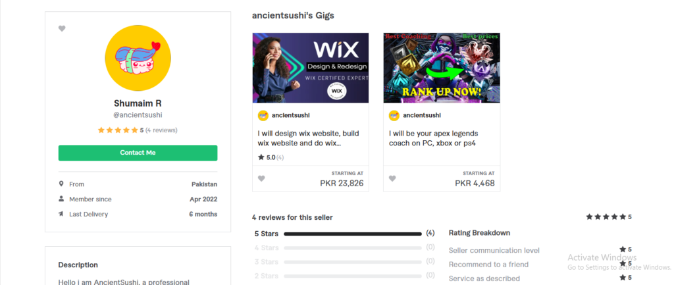Click ancientsushi avatar on Wix gig
Image resolution: width=674 pixels, height=285 pixels.
point(263,116)
